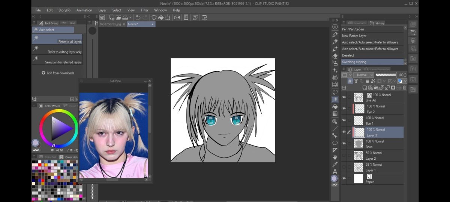Open the Story(P) menu
Image resolution: width=450 pixels, height=202 pixels.
pos(64,10)
